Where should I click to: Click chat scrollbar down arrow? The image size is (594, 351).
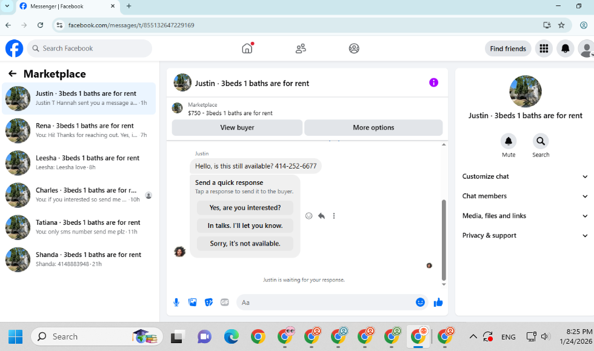click(x=444, y=284)
